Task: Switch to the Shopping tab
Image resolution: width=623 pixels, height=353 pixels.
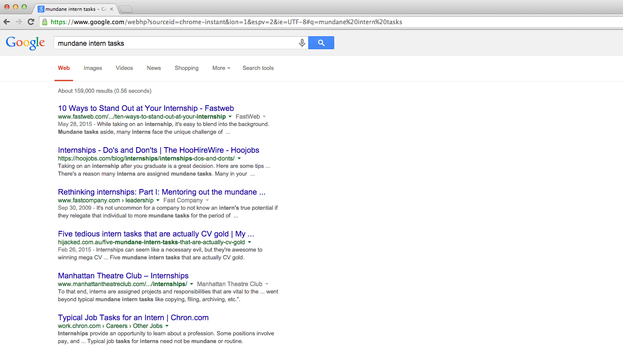Action: click(x=187, y=68)
